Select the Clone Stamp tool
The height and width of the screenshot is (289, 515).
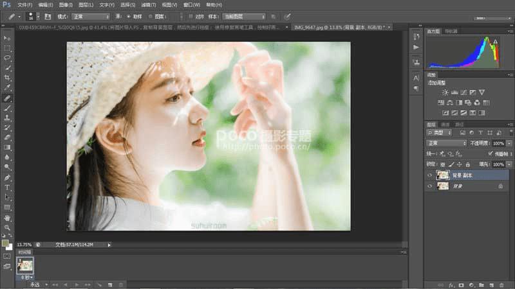tap(7, 118)
